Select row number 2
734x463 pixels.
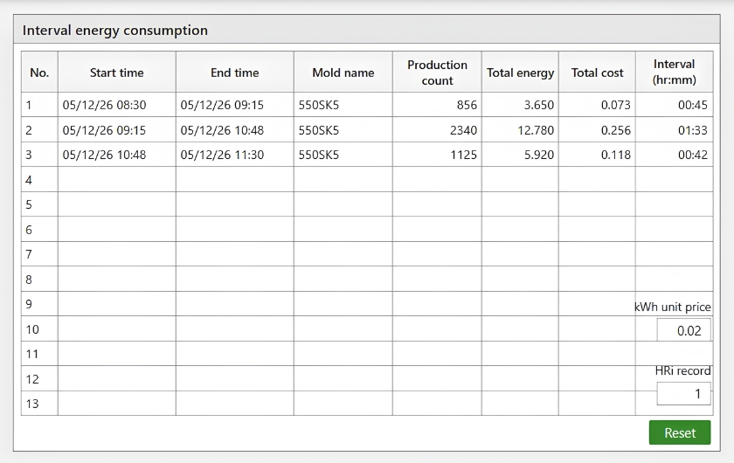pyautogui.click(x=29, y=130)
